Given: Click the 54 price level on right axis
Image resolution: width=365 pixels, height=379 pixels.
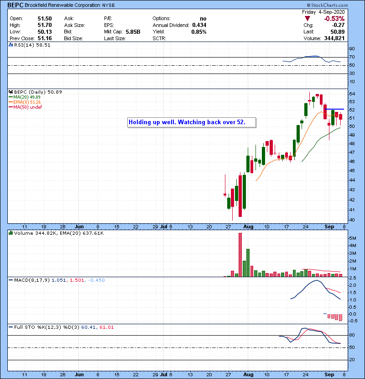Looking at the screenshot, I should click(x=352, y=94).
